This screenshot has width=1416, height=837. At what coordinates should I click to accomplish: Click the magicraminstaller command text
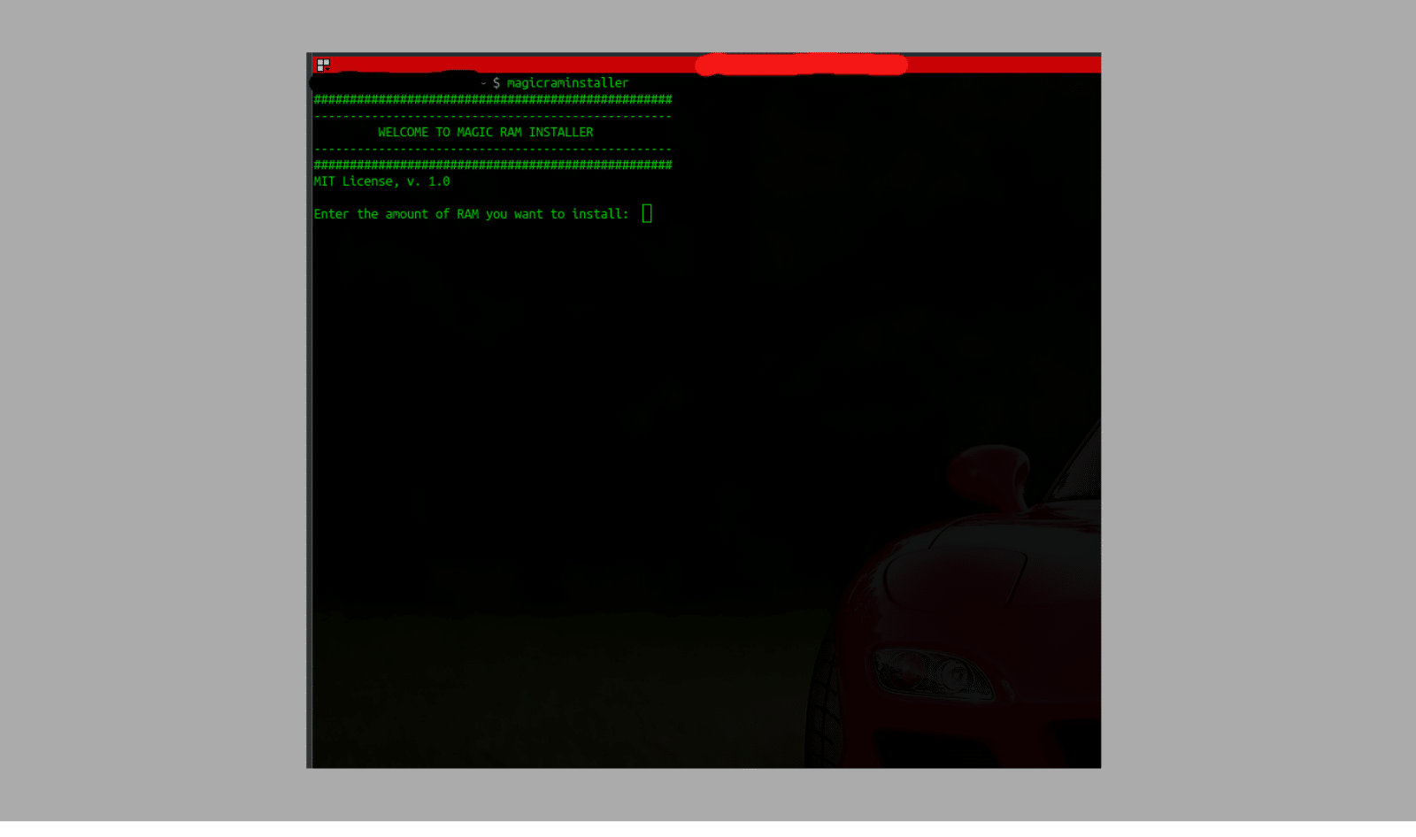pyautogui.click(x=567, y=82)
